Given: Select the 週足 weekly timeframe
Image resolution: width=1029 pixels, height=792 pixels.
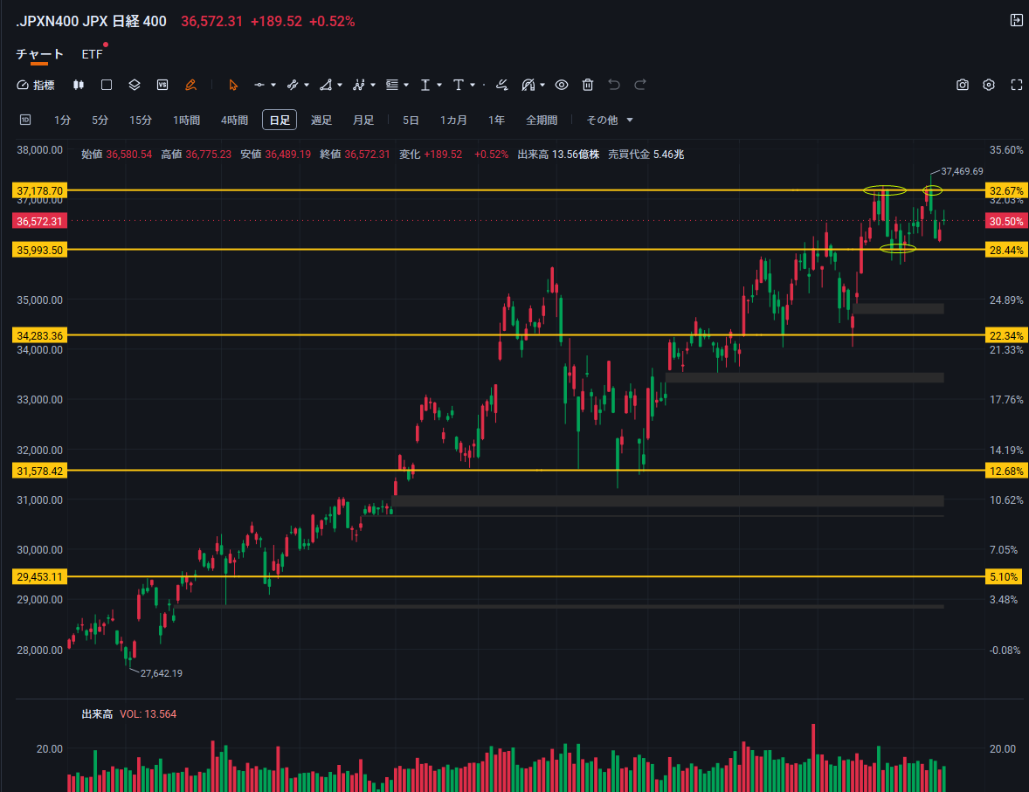Looking at the screenshot, I should click(x=321, y=121).
